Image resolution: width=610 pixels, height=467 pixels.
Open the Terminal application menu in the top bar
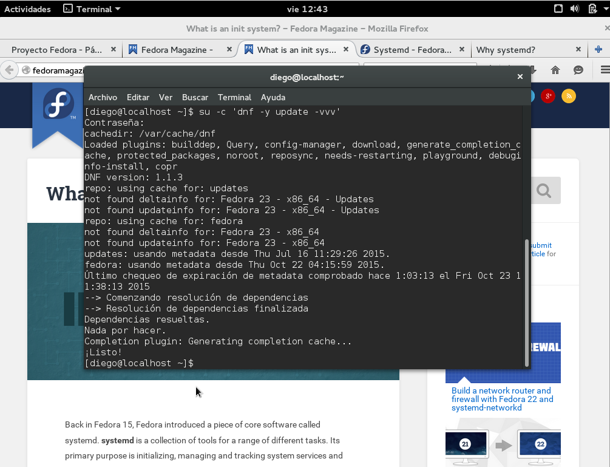92,9
